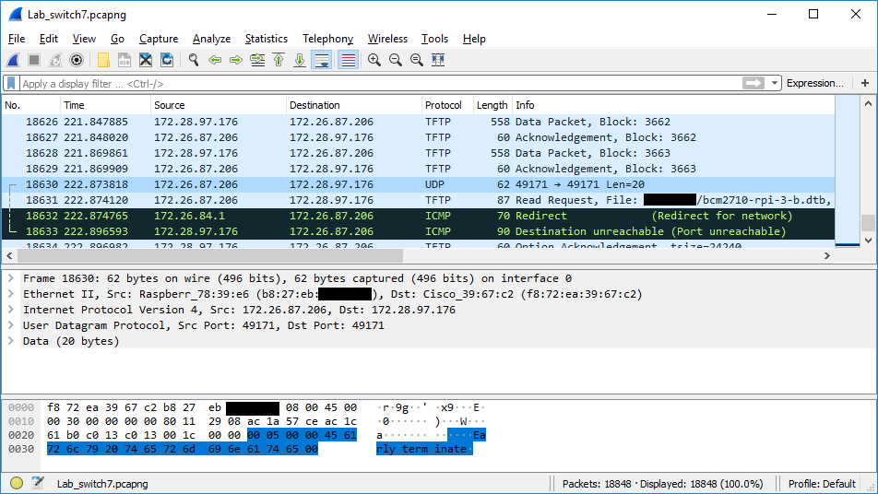
Task: Select packet 18631 TFTP Read Request
Action: pyautogui.click(x=419, y=200)
